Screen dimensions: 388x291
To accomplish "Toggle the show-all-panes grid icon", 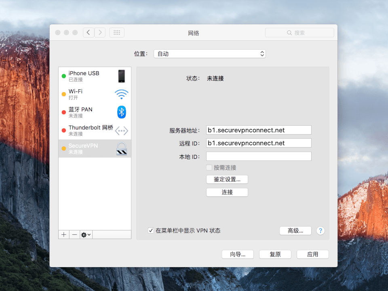I will [x=116, y=32].
